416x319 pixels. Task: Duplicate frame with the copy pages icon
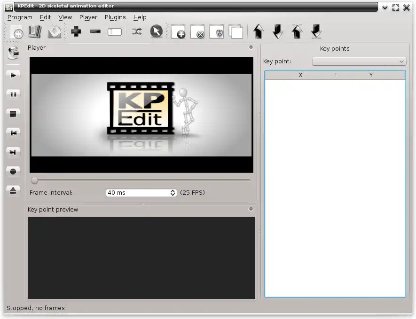pyautogui.click(x=235, y=32)
